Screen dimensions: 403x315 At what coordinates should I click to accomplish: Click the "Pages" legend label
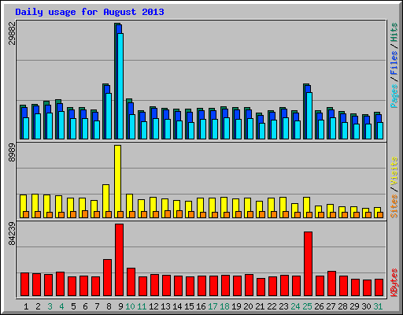tap(394, 96)
